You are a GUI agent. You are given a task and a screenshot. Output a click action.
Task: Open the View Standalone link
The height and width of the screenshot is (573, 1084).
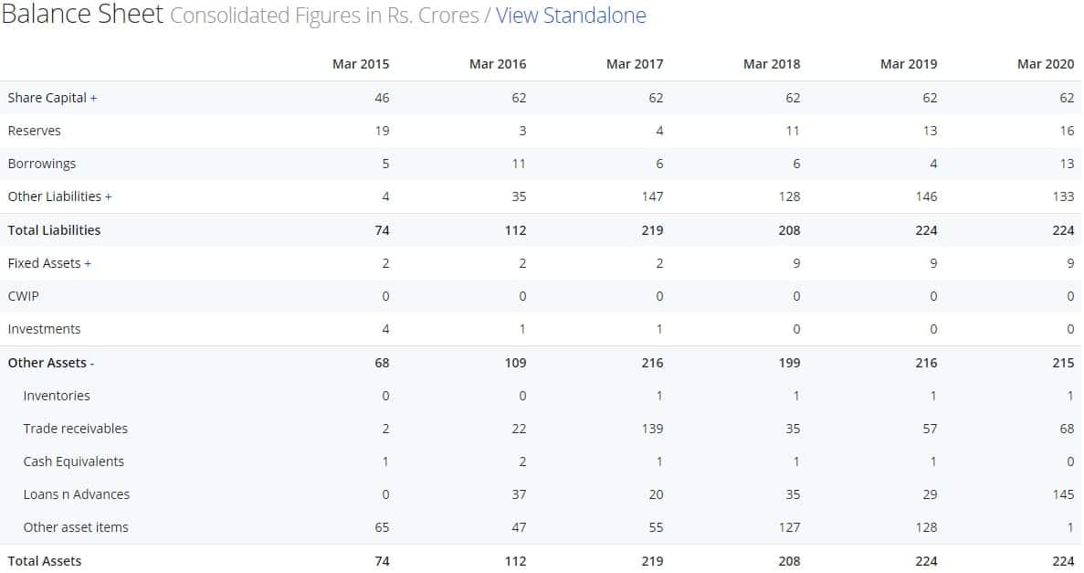click(571, 16)
